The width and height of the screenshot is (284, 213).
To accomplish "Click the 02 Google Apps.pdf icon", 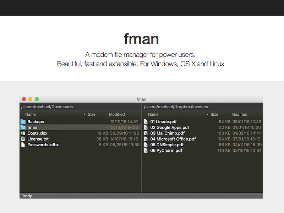I will (x=146, y=127).
